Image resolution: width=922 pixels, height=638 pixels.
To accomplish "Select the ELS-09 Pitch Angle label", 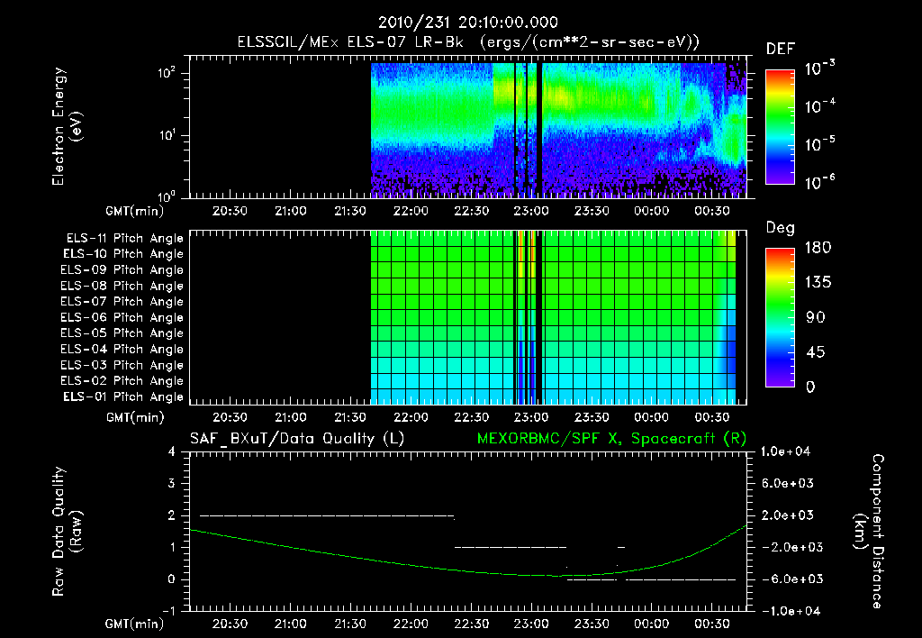I will coord(122,270).
